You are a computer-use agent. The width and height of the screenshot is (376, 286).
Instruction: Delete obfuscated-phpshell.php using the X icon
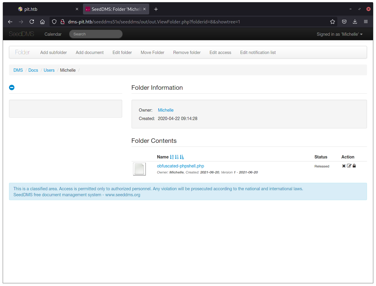coord(344,166)
